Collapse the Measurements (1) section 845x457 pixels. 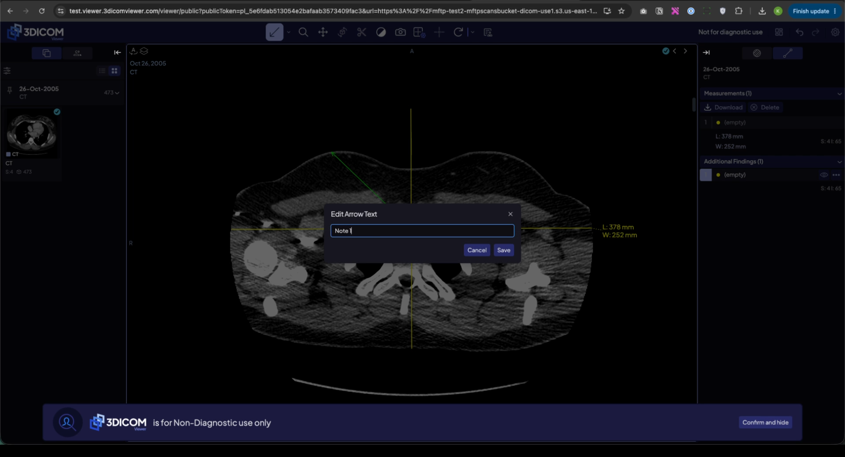click(x=839, y=93)
